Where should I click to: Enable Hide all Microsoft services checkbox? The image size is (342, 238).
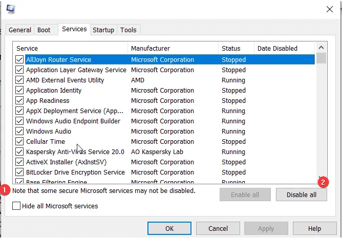tap(16, 206)
